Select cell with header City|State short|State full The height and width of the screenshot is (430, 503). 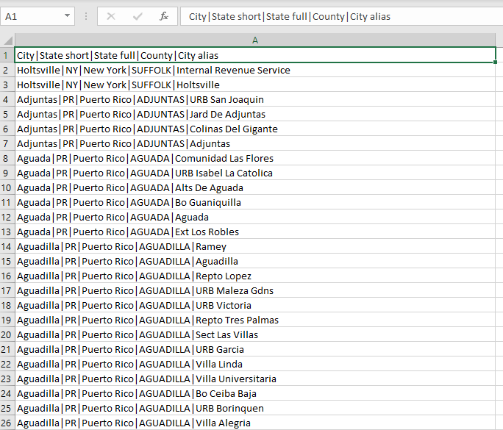click(x=255, y=55)
